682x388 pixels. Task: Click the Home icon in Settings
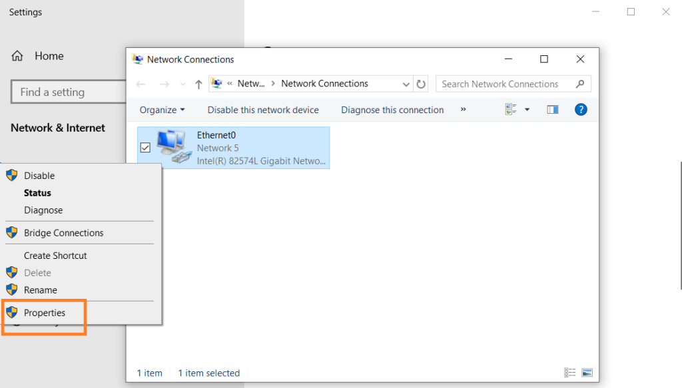[17, 56]
